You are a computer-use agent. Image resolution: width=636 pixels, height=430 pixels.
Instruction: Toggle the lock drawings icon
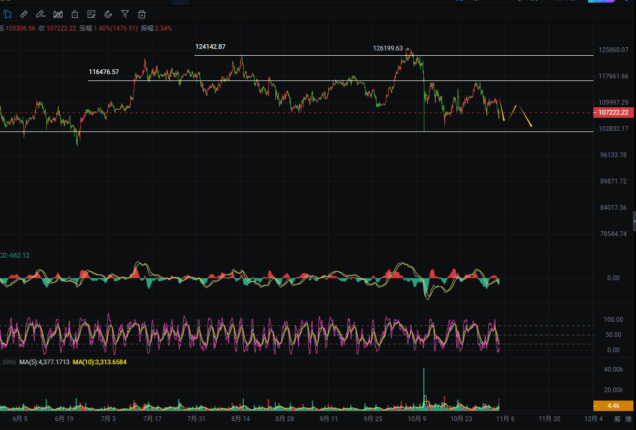(x=75, y=14)
